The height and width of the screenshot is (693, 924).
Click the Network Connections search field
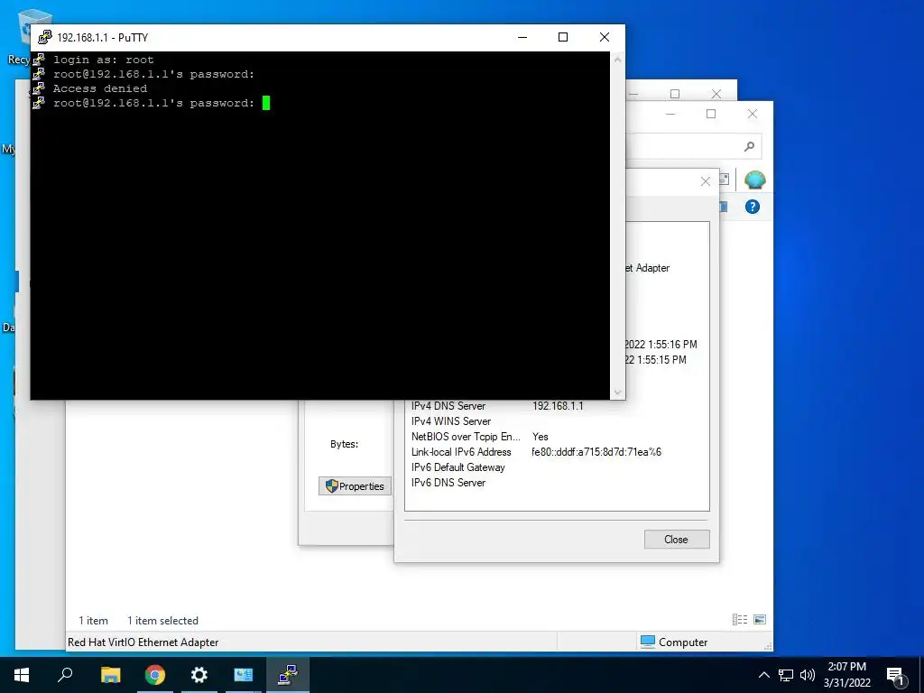click(693, 146)
